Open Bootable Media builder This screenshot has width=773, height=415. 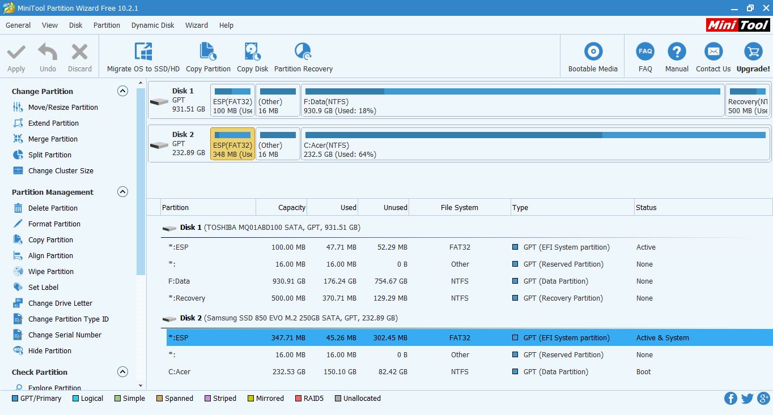593,57
